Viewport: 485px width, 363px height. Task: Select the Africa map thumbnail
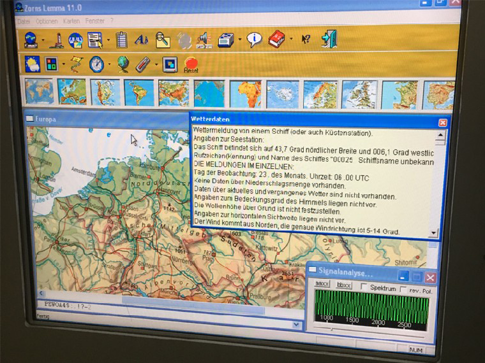245,93
